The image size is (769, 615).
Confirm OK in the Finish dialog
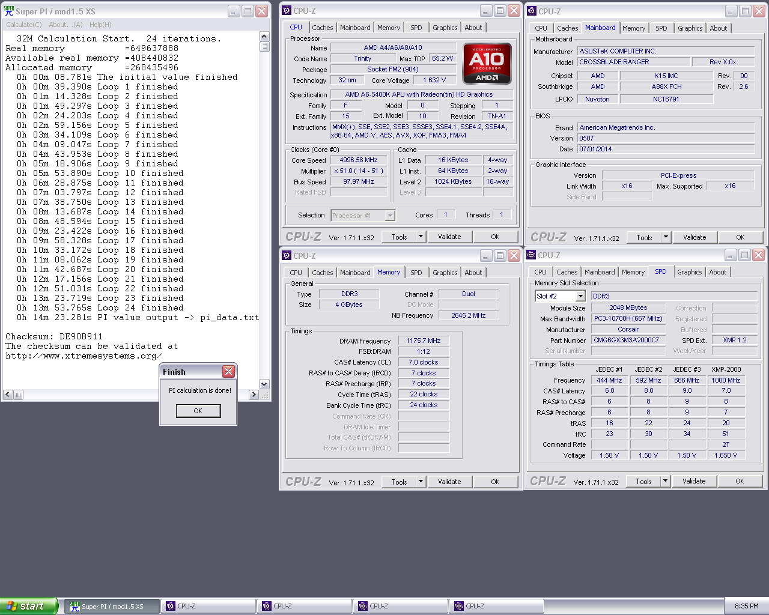[198, 411]
